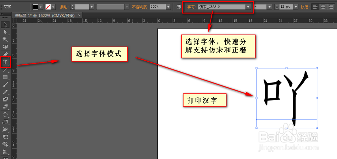Close the 未标题-1* document tab
This screenshot has height=159, width=337.
[x=79, y=15]
